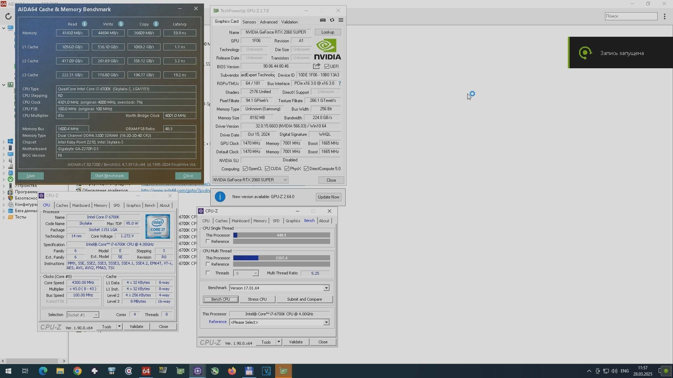Screen dimensions: 673x378
Task: Launch Microsoft Edge from taskbar
Action: tap(43, 371)
